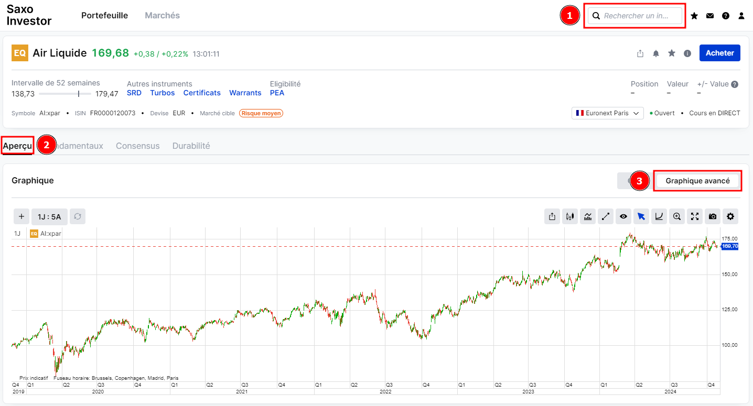Click the EUR currency value
The image size is (753, 406).
click(179, 113)
